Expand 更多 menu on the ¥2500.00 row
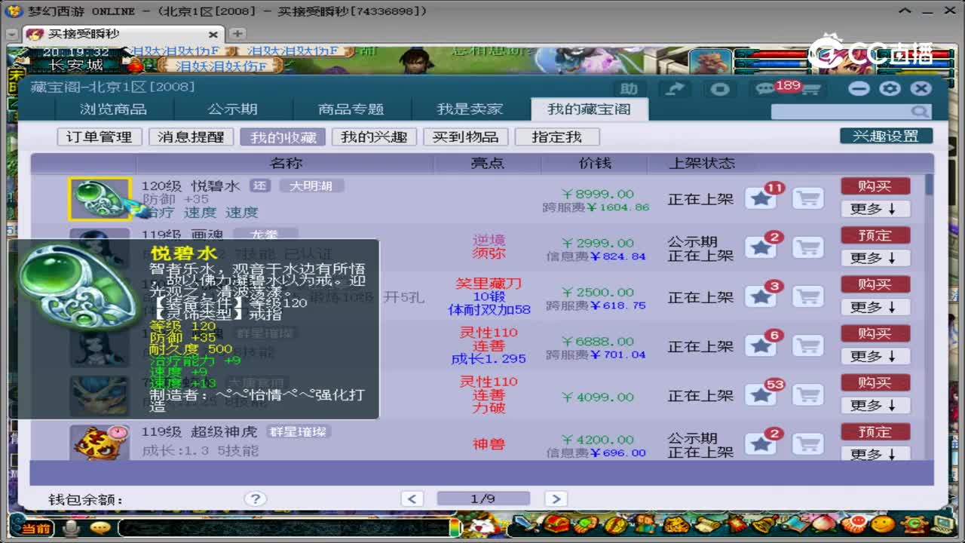Screen dimensions: 965x543 coord(875,307)
